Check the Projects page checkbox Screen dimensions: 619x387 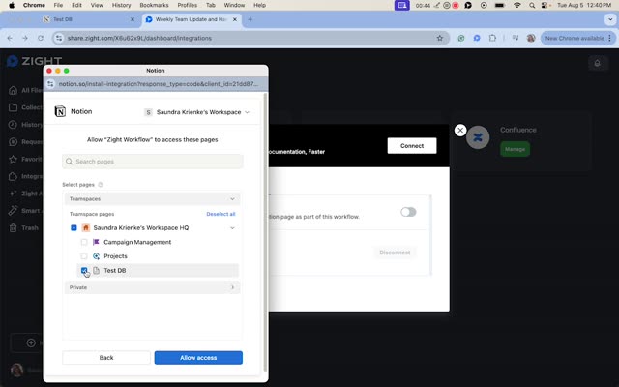tap(84, 256)
